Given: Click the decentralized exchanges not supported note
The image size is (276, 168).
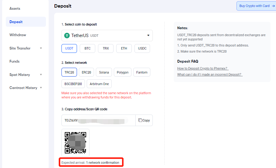Looking at the screenshot, I should (221, 37).
